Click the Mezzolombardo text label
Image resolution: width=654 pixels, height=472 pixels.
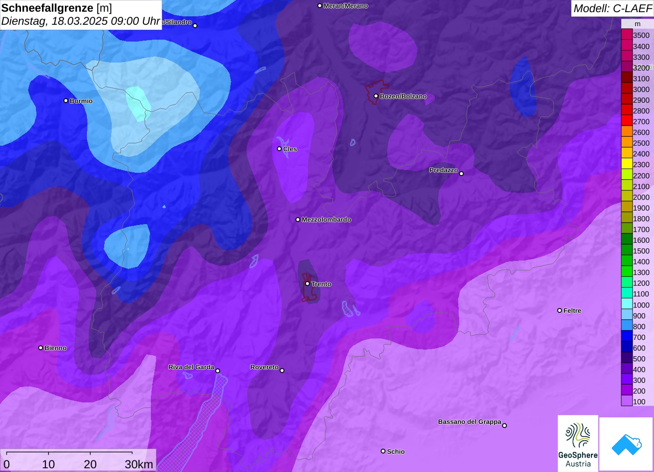(x=326, y=219)
